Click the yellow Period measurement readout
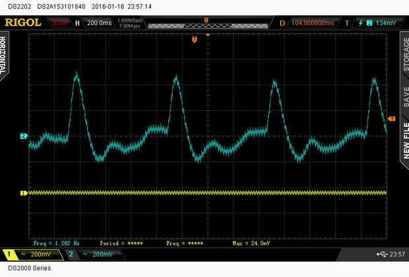The height and width of the screenshot is (277, 409). pyautogui.click(x=121, y=243)
